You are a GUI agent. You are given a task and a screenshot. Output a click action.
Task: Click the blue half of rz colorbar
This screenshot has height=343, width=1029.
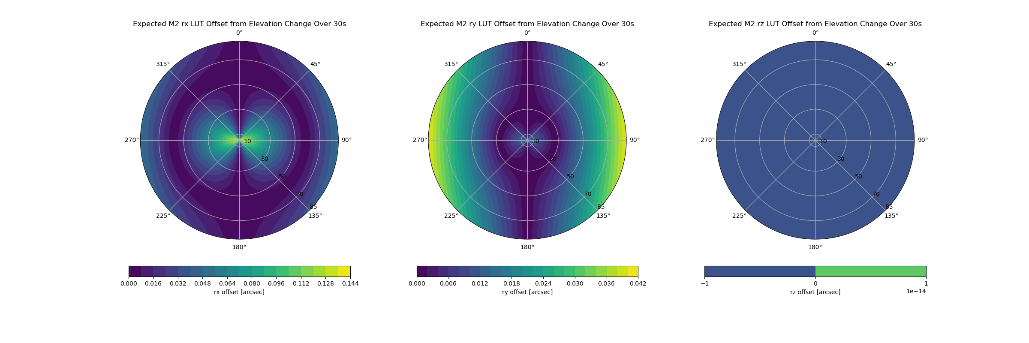[x=760, y=271]
